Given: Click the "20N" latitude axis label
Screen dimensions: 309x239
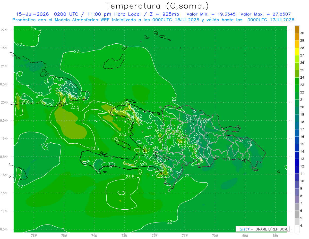Looking at the screenshot, I should click(4, 102).
